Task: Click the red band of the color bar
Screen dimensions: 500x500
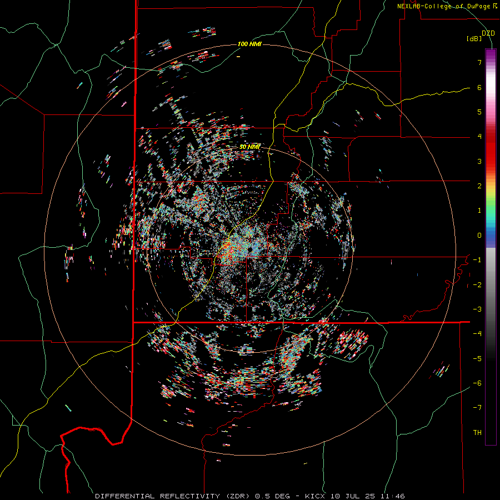Action: tap(491, 150)
